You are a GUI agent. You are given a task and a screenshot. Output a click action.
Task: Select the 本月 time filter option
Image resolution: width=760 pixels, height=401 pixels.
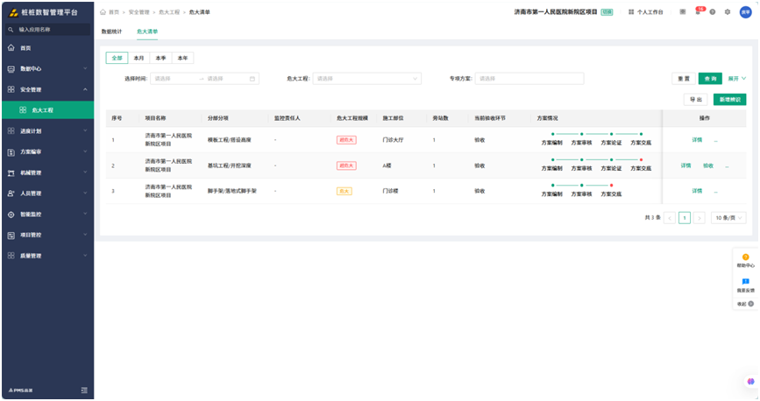pyautogui.click(x=139, y=58)
